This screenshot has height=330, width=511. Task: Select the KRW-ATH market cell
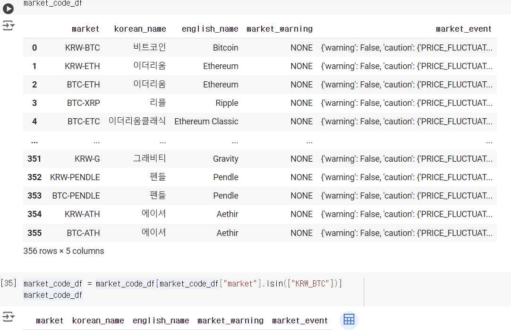point(82,214)
